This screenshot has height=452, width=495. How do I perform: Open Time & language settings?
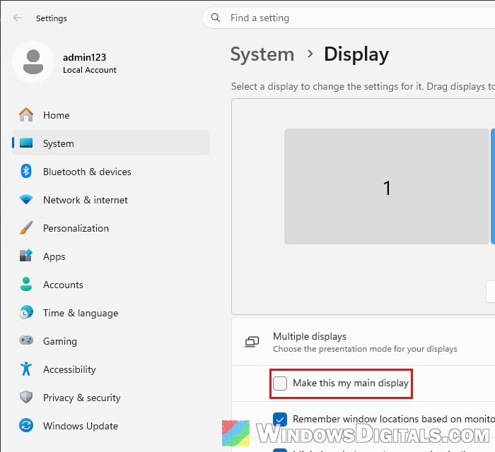(111, 313)
